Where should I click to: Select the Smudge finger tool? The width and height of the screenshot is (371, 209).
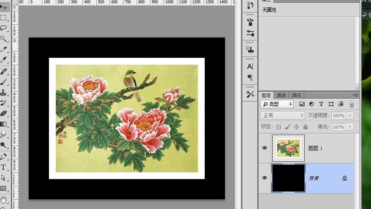pos(4,135)
